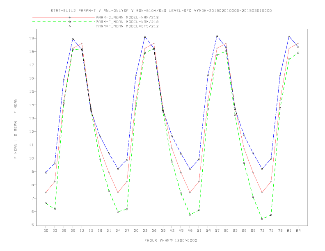
Task: Click x-axis tick label 24
Action: pyautogui.click(x=118, y=230)
